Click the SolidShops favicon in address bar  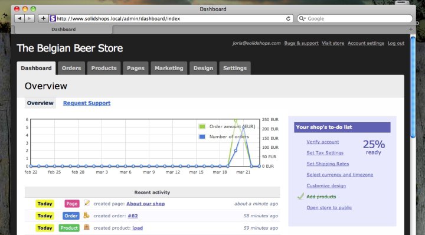53,18
